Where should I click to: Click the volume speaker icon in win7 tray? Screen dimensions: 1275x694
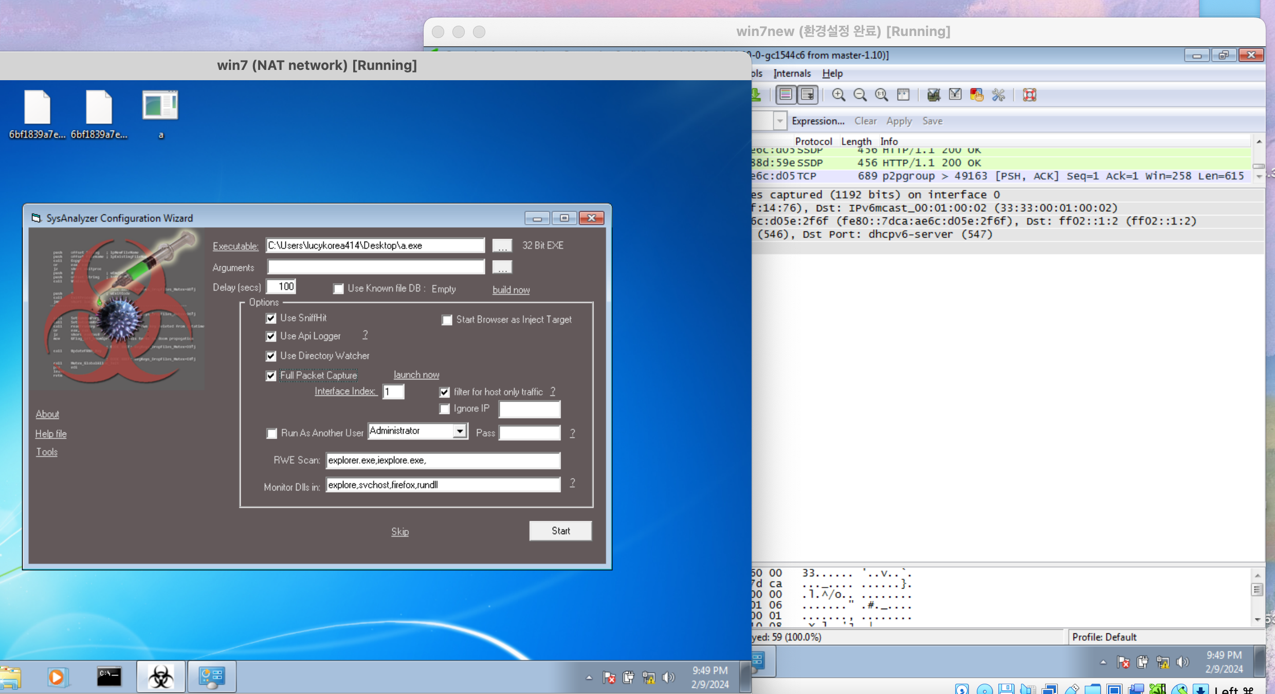pyautogui.click(x=668, y=678)
